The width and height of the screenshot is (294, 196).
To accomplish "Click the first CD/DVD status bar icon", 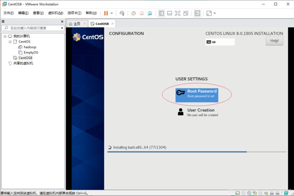I will point(243,193).
